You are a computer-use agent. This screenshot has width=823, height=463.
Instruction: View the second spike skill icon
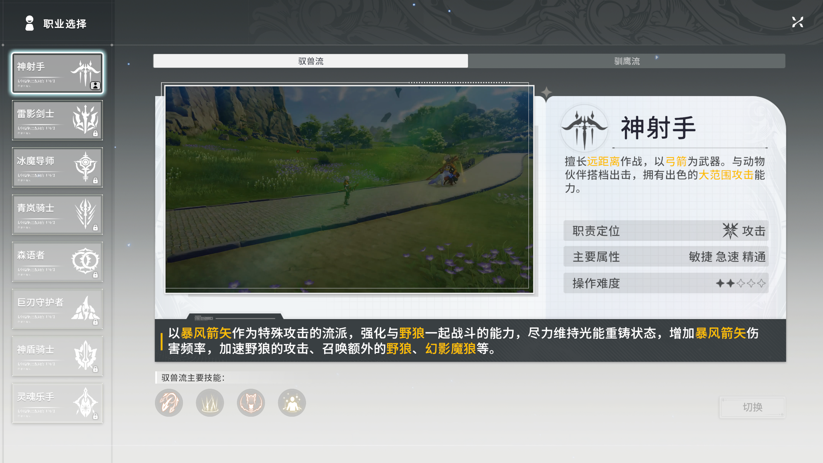click(210, 403)
